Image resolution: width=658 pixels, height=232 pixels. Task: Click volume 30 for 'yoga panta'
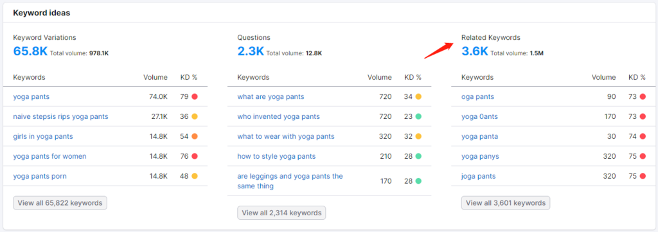612,136
